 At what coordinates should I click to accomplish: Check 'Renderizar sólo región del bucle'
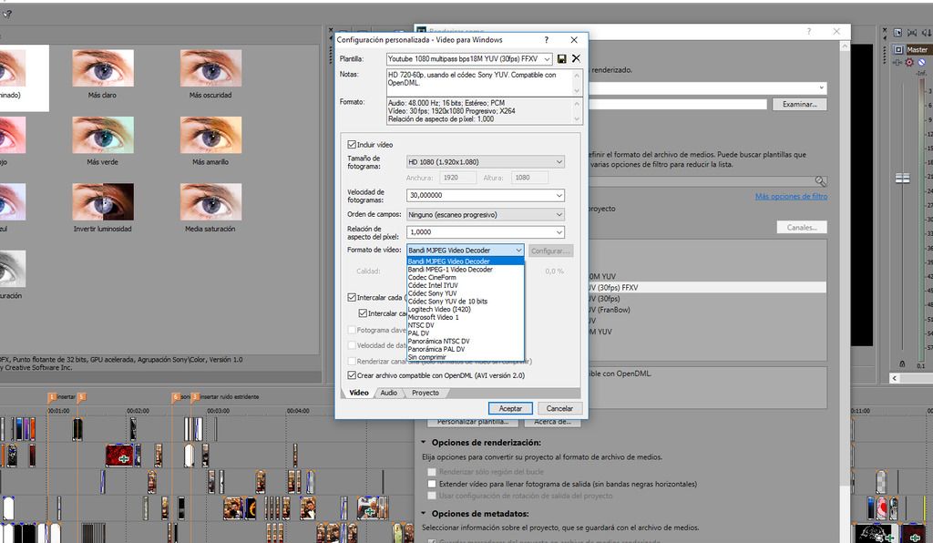(432, 472)
